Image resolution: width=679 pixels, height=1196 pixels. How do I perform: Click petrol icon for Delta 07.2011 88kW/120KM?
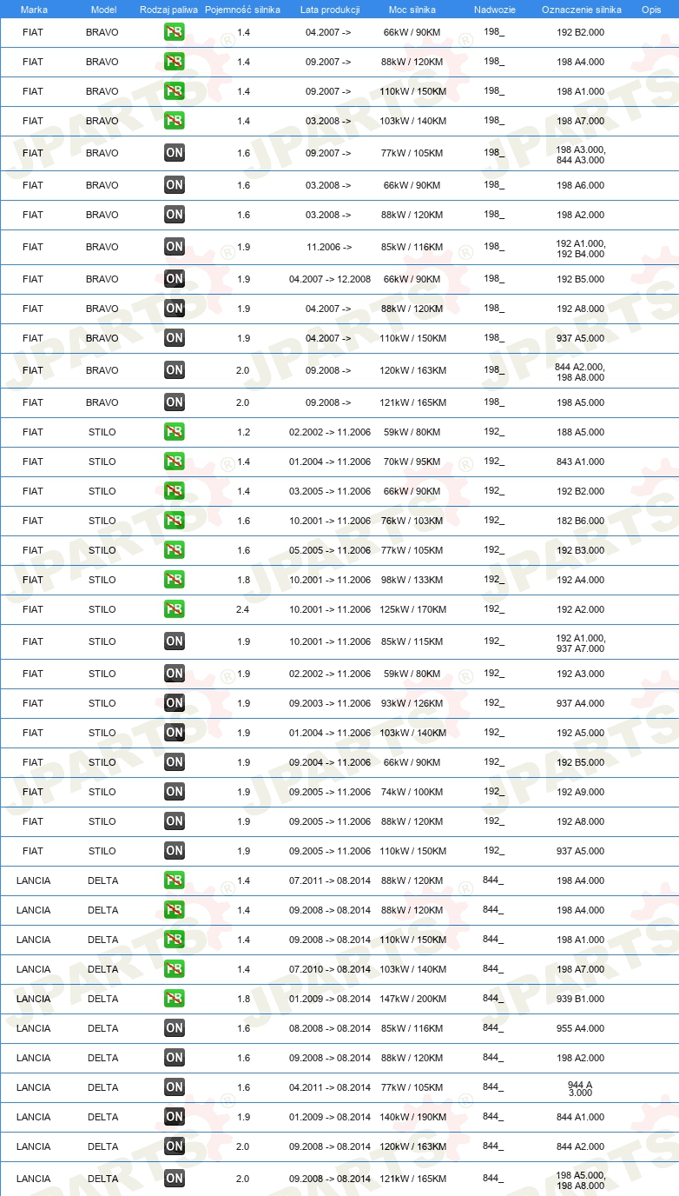[x=175, y=880]
